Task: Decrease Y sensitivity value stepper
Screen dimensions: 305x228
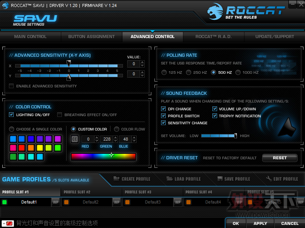Action: 142,76
